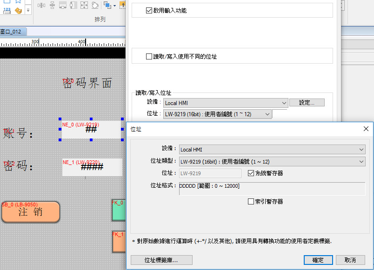Select the make same height icon

(73, 6)
